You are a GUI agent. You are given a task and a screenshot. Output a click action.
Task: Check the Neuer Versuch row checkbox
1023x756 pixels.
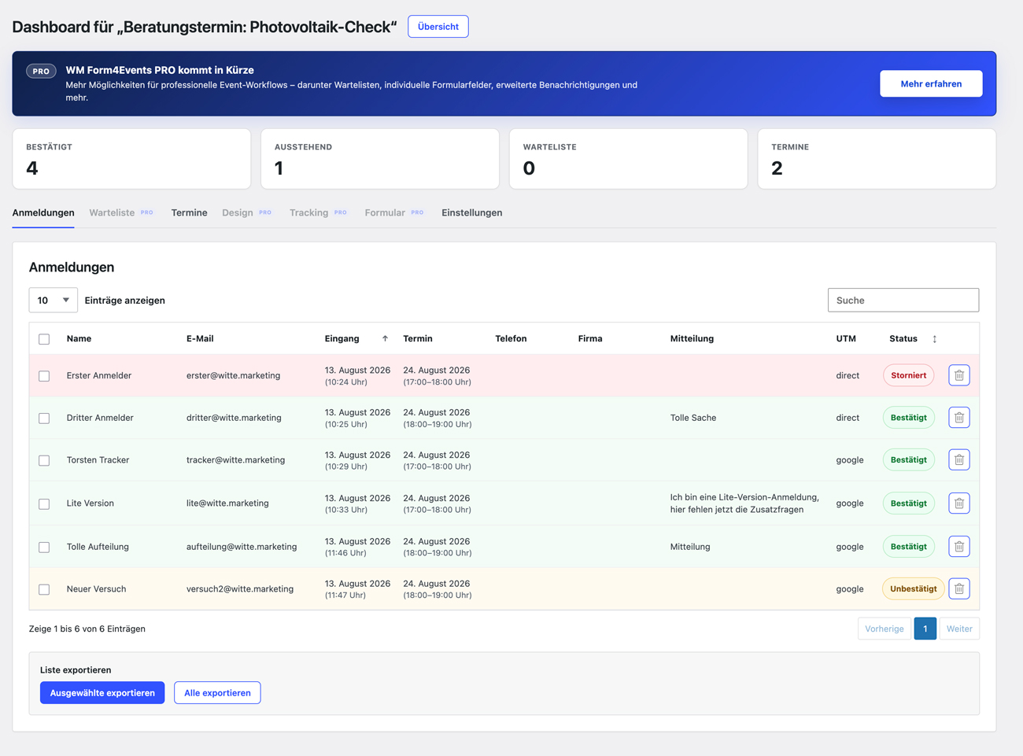(x=44, y=589)
